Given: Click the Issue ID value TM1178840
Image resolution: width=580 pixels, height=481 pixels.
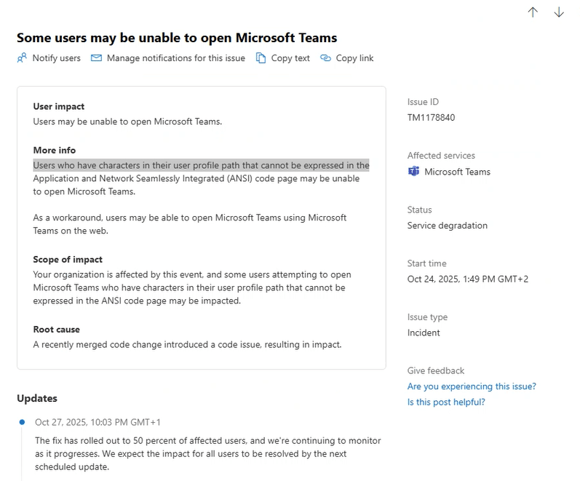Looking at the screenshot, I should (x=431, y=117).
